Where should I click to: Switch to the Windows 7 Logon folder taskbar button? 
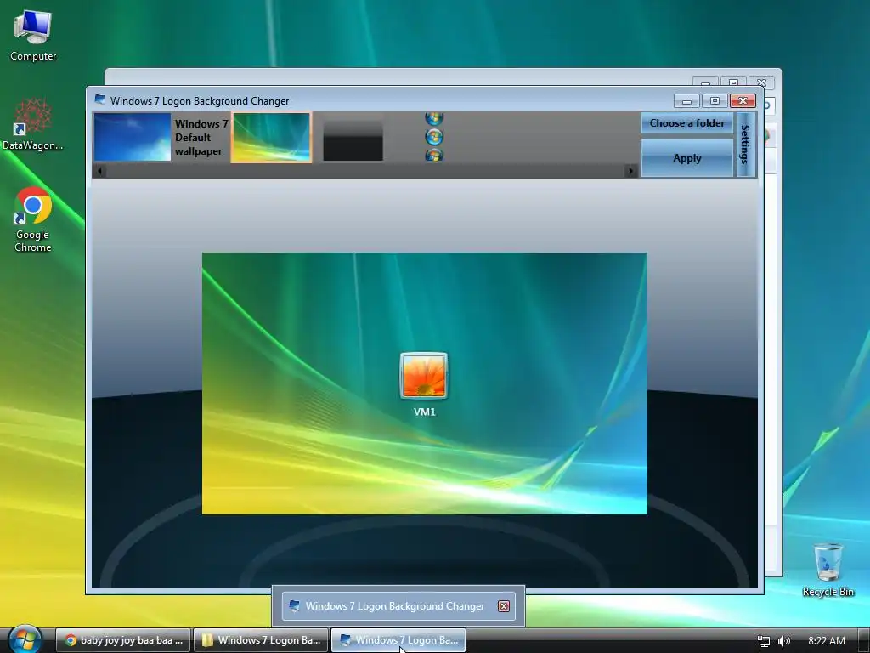pyautogui.click(x=261, y=640)
